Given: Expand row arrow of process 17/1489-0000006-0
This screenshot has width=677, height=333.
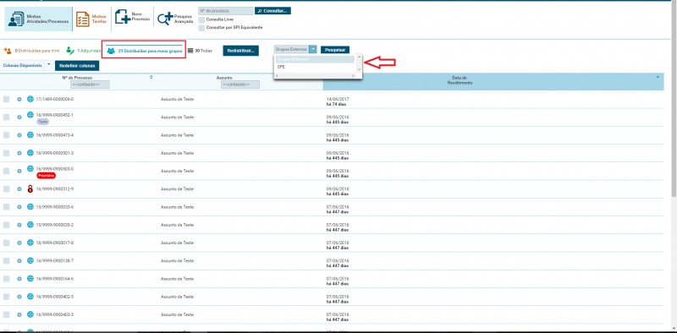Looking at the screenshot, I should tap(19, 99).
